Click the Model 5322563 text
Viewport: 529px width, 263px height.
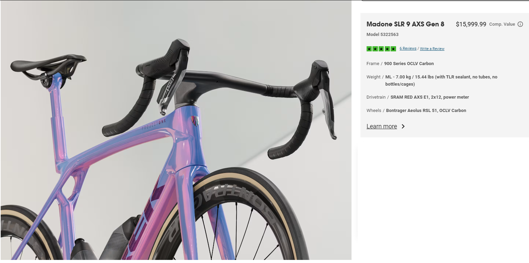click(382, 35)
